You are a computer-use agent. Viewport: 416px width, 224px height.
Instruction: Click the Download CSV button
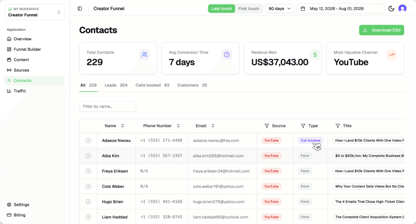(382, 30)
